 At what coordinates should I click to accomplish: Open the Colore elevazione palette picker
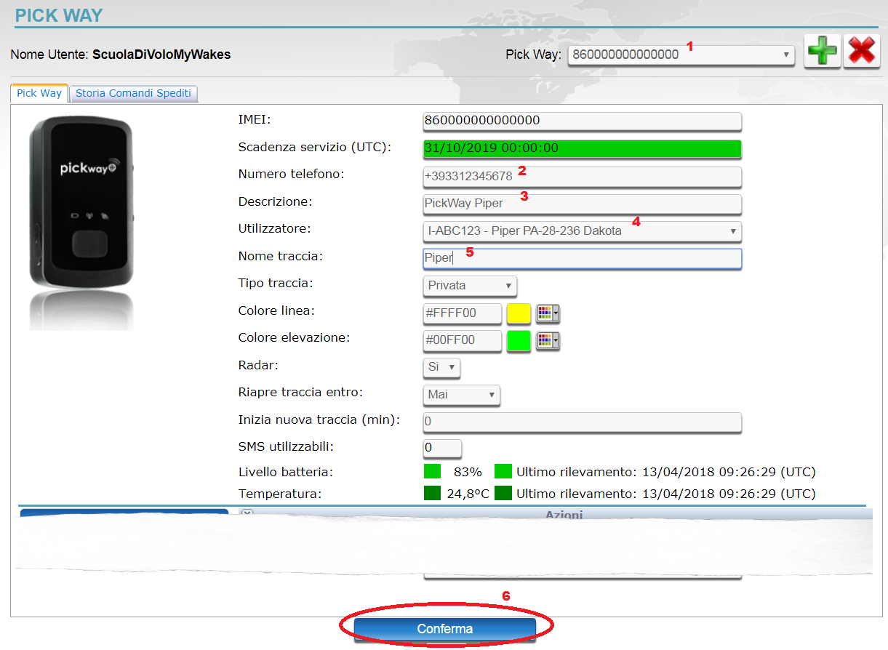pos(548,340)
